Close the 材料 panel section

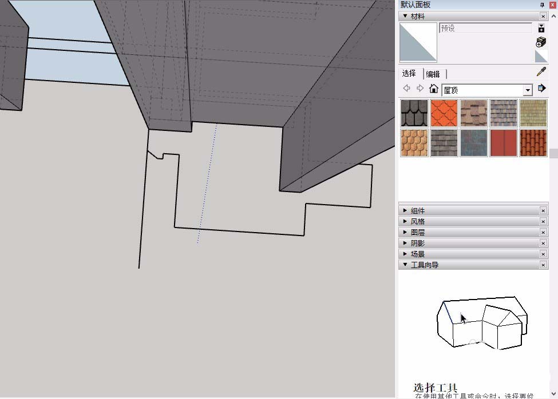click(x=543, y=17)
